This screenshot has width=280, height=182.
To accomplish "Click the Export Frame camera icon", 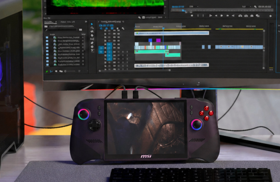I will (x=252, y=16).
